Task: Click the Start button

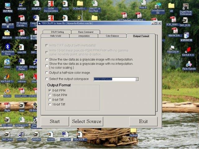Action: click(55, 121)
